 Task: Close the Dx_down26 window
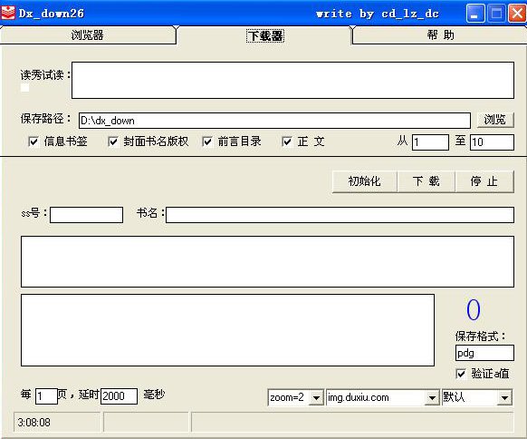click(x=517, y=14)
